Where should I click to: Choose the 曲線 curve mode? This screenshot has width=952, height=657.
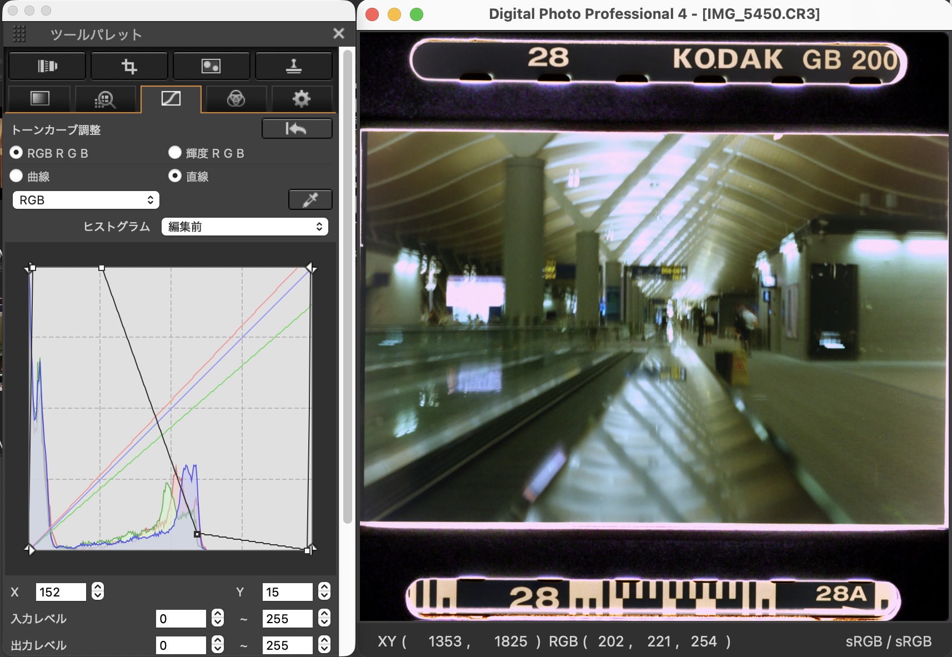[x=17, y=176]
